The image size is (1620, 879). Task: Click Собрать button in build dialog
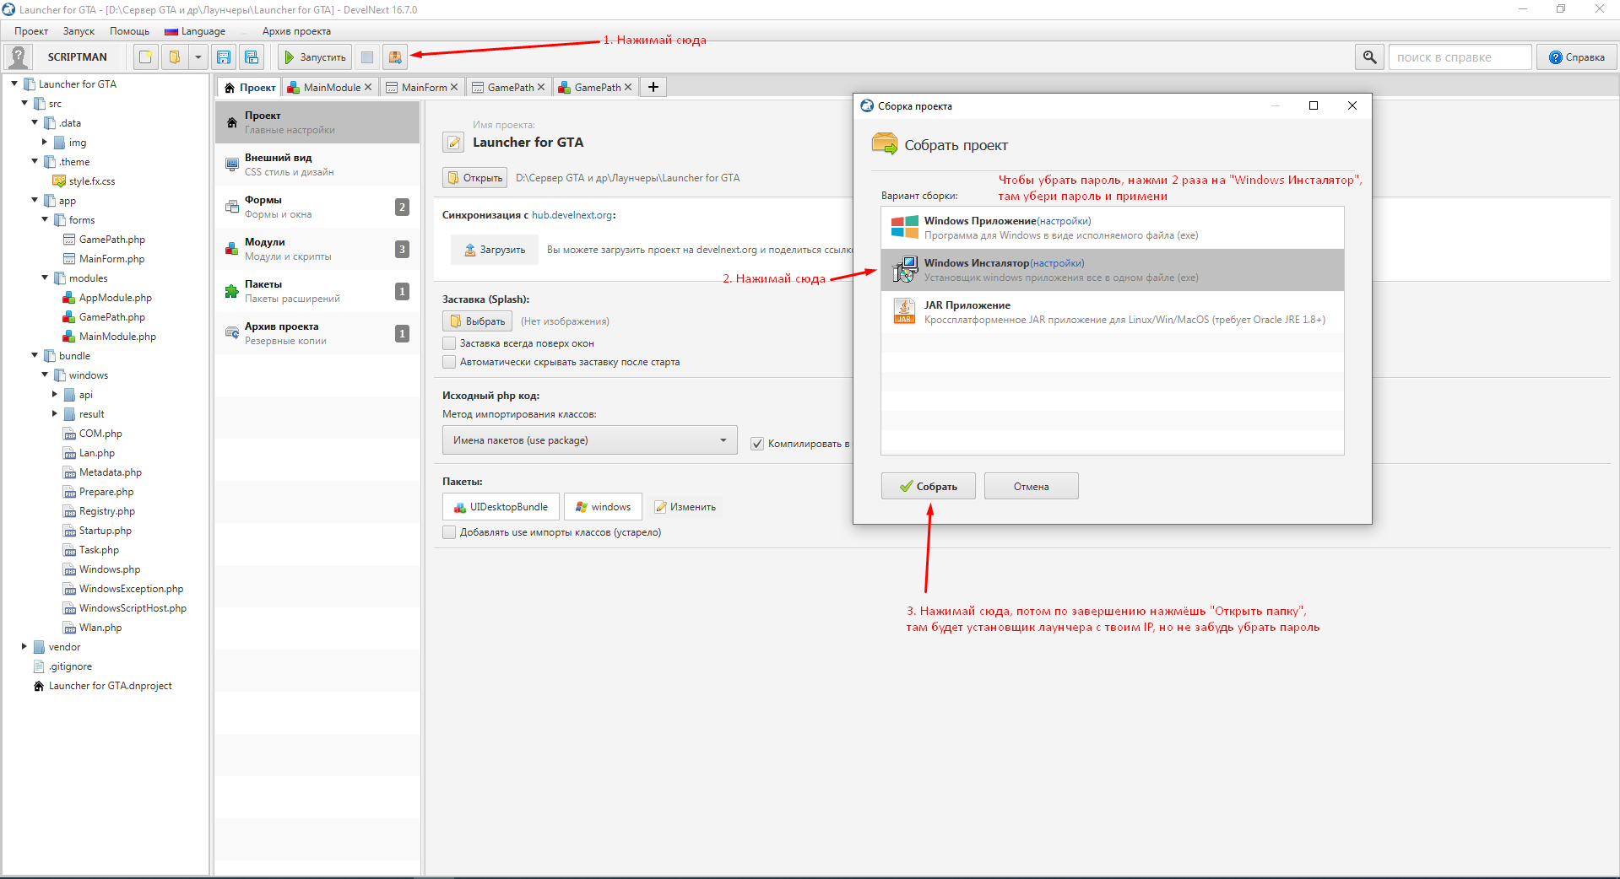tap(928, 486)
